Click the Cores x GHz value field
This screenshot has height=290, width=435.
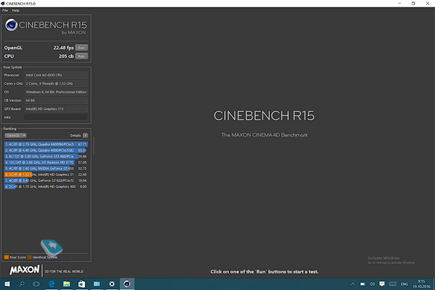coord(56,84)
